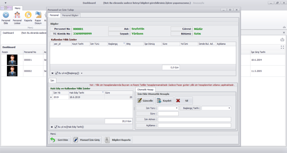Image resolution: width=287 pixels, height=153 pixels.
Task: Click into the İzin Adresi text field
Action: click(x=194, y=120)
